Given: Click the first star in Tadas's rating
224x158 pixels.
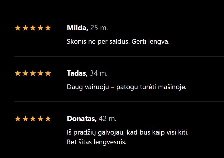Looking at the screenshot, I should pos(18,73).
